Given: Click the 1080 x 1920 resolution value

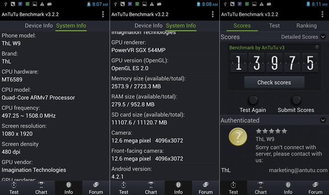Looking at the screenshot, I should click(x=17, y=134).
